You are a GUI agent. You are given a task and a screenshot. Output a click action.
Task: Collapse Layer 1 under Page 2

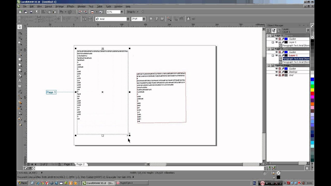(x=273, y=56)
